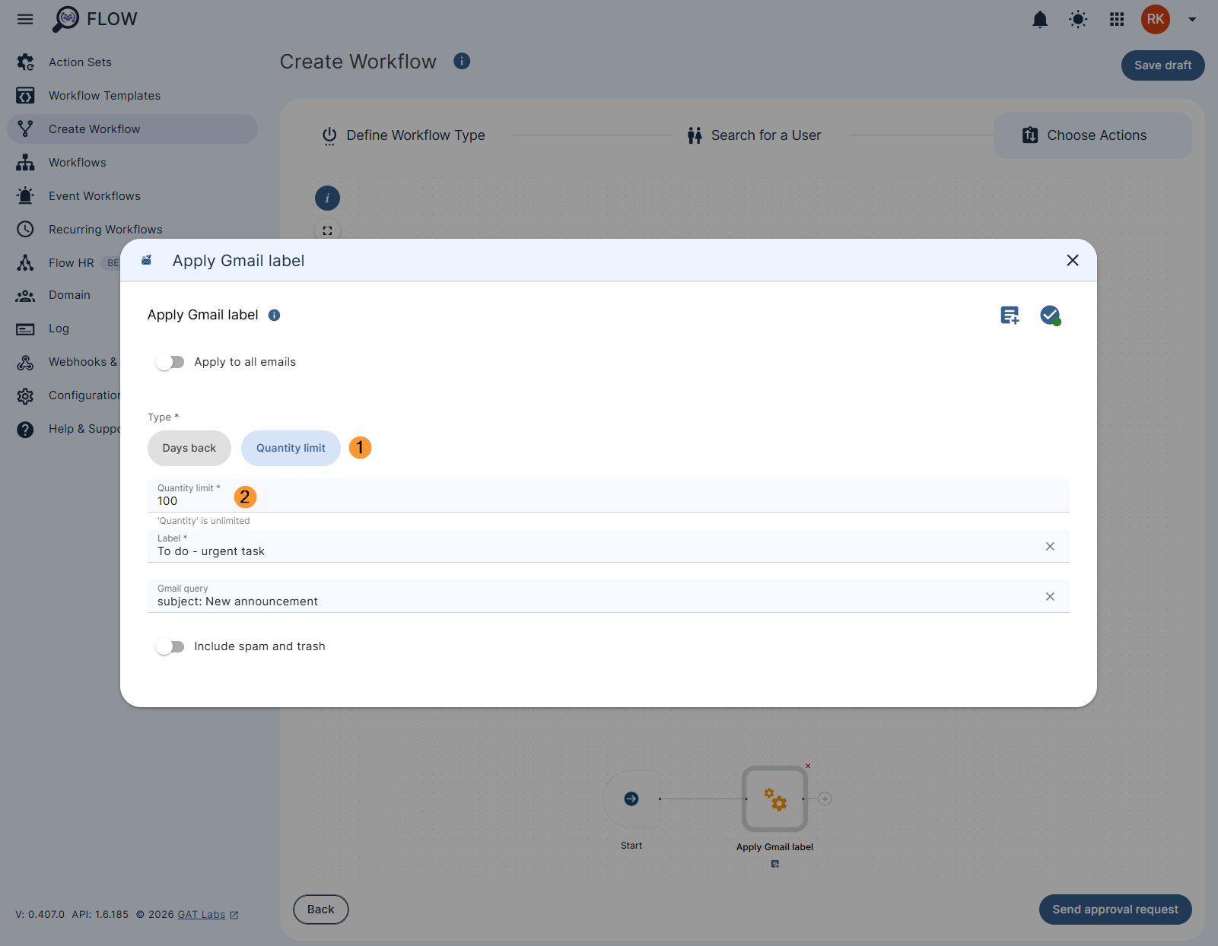Open the Action Sets sidebar icon
The image size is (1218, 946).
(25, 62)
